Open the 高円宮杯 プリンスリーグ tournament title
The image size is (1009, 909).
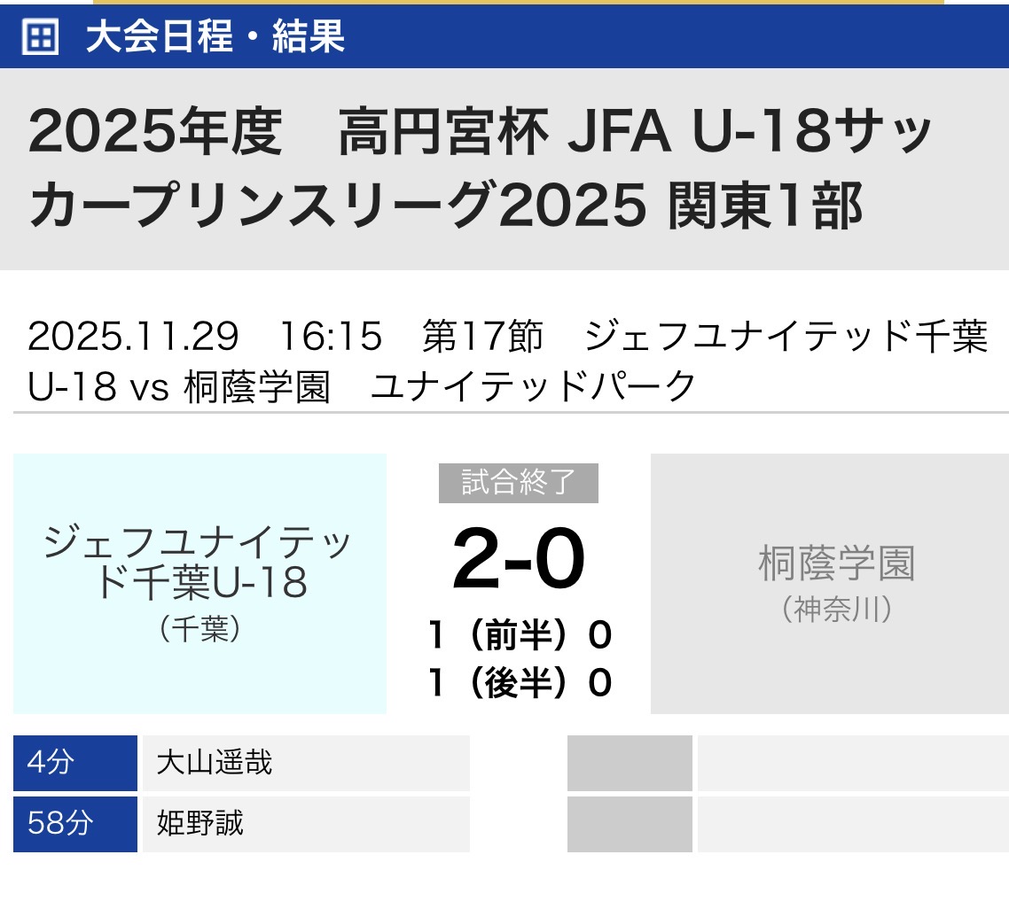[479, 169]
